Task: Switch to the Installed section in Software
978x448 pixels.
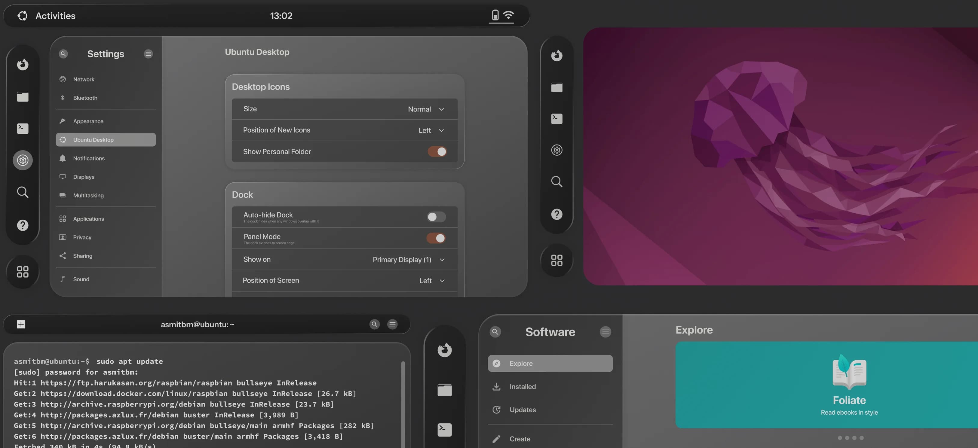Action: point(523,386)
